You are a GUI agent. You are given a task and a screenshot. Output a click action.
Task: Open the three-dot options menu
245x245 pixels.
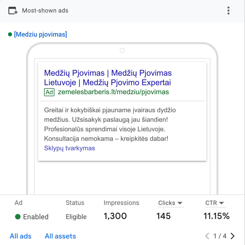(x=228, y=11)
